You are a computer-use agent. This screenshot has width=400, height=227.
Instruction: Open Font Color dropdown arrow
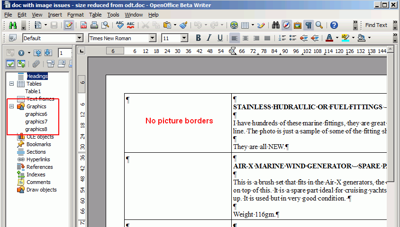(337, 38)
